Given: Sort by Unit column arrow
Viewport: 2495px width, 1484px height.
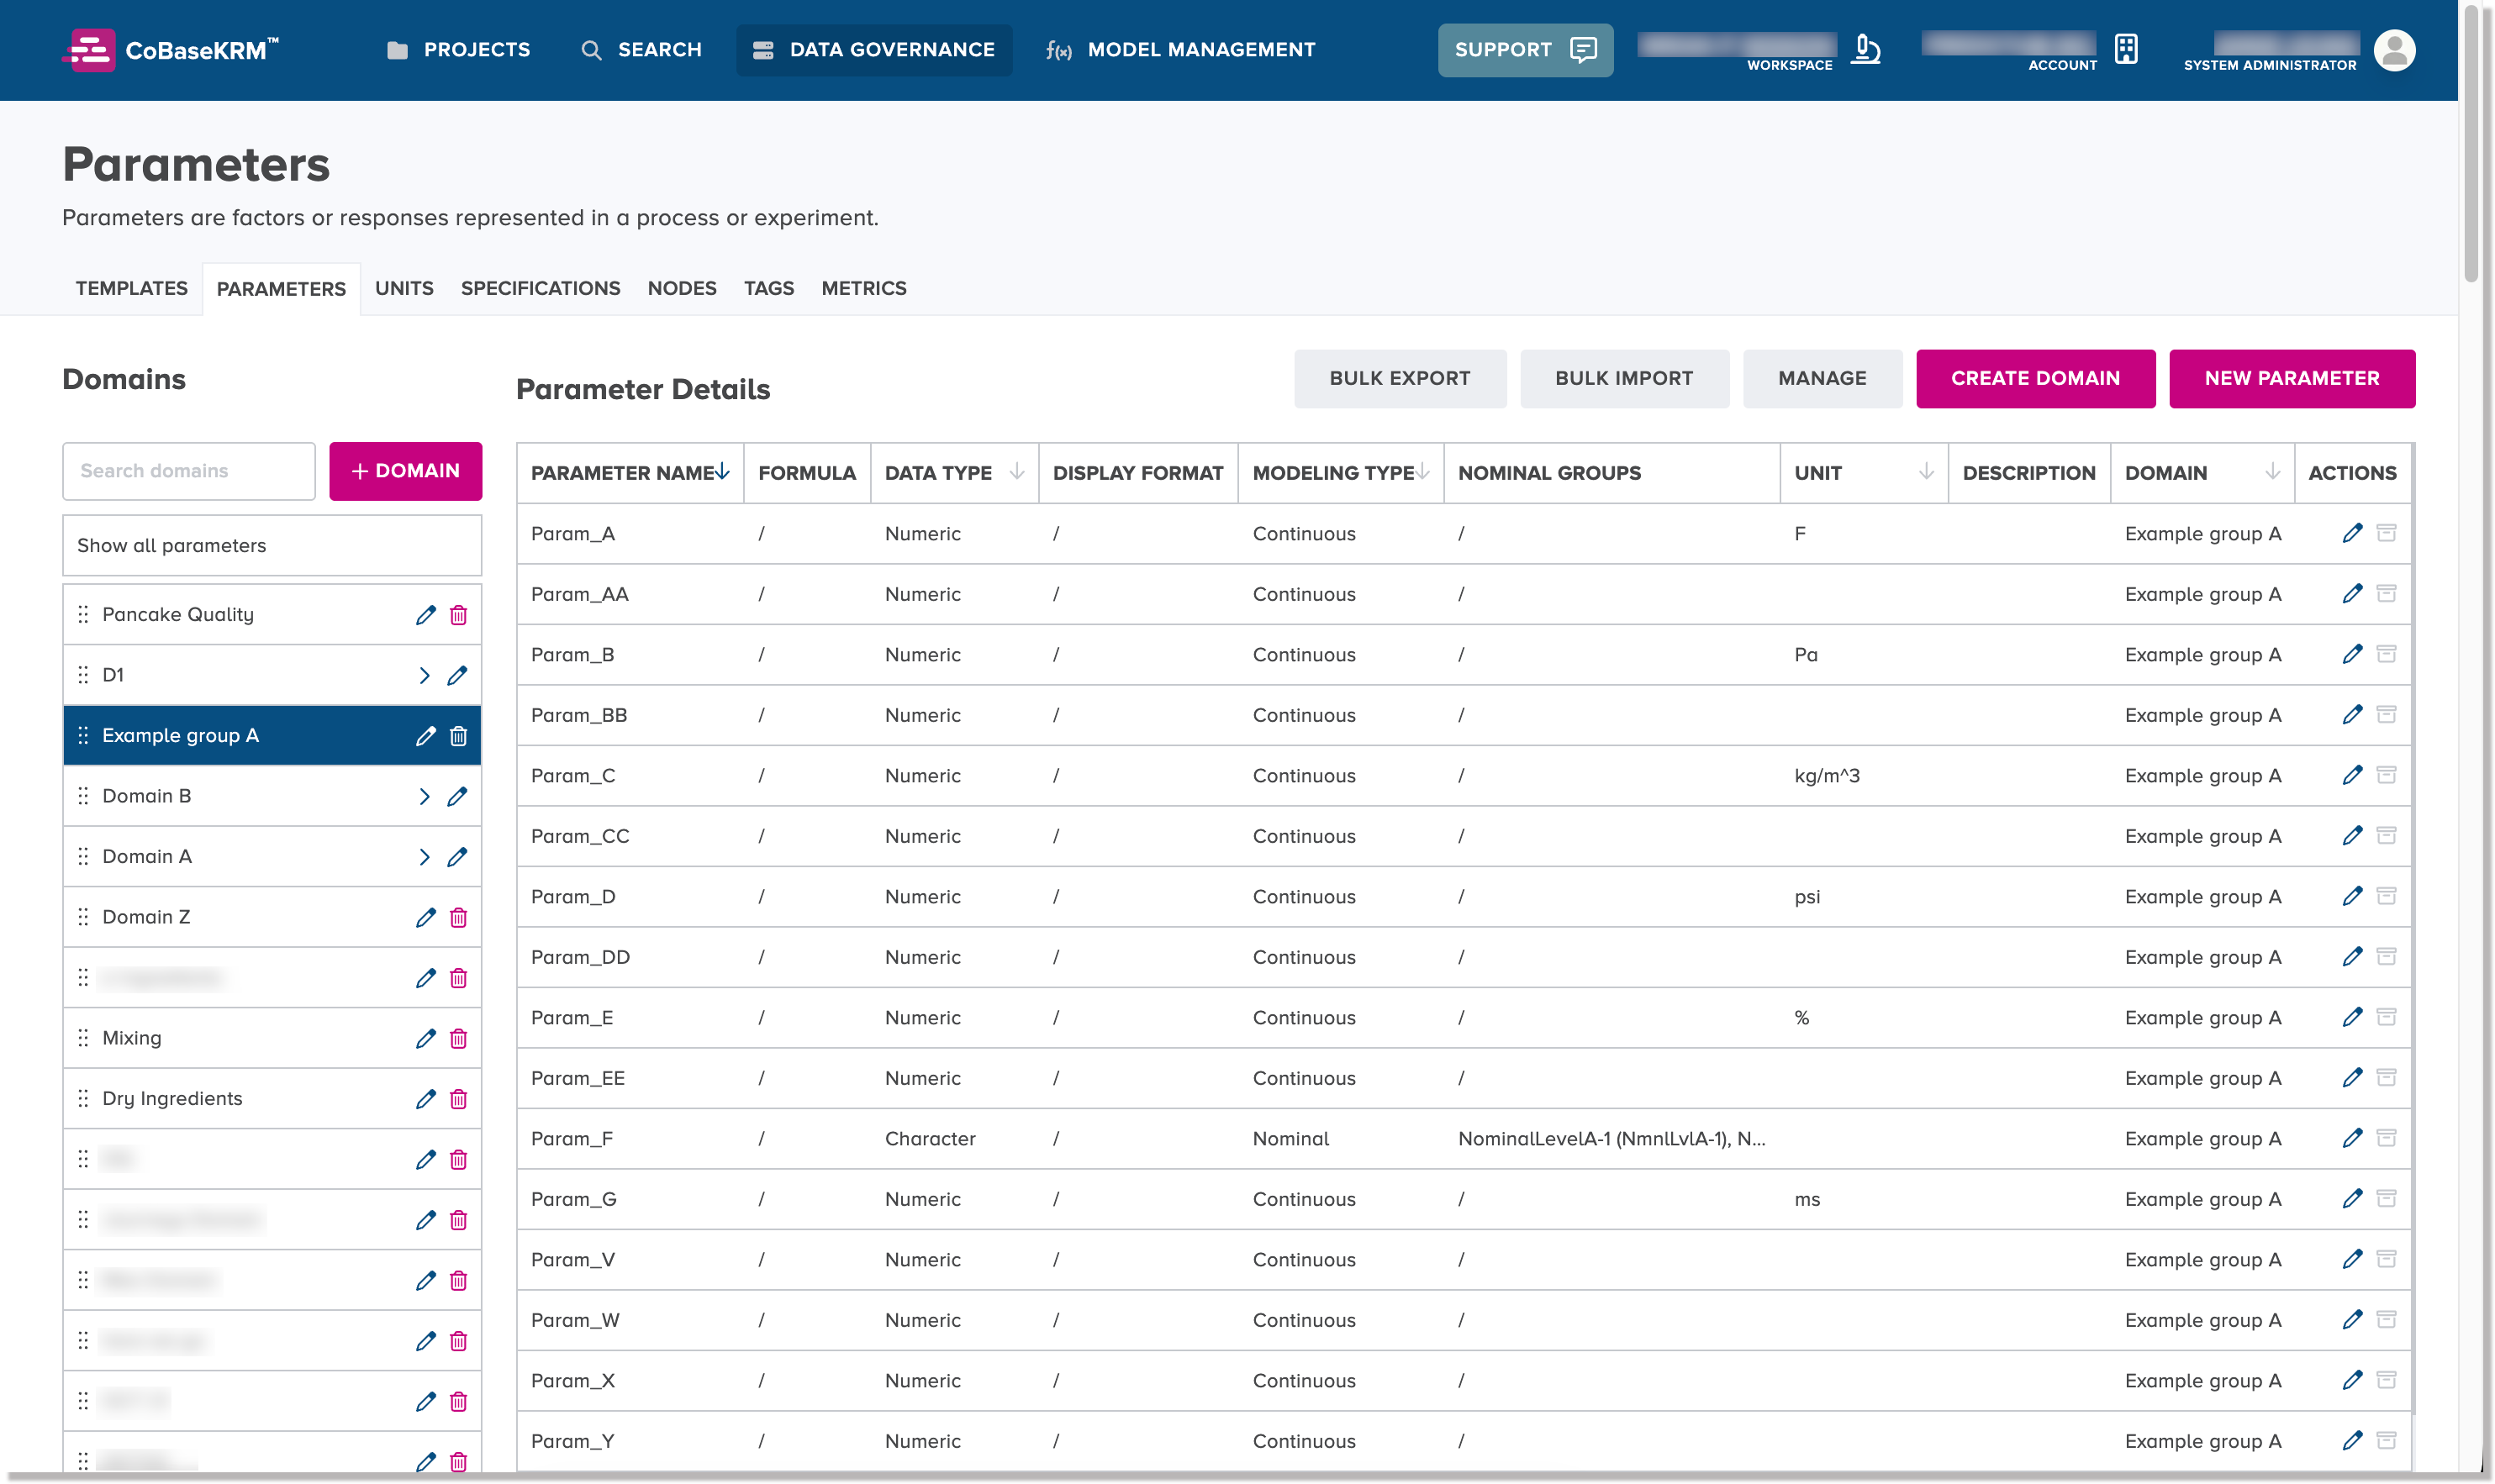Looking at the screenshot, I should click(1926, 472).
